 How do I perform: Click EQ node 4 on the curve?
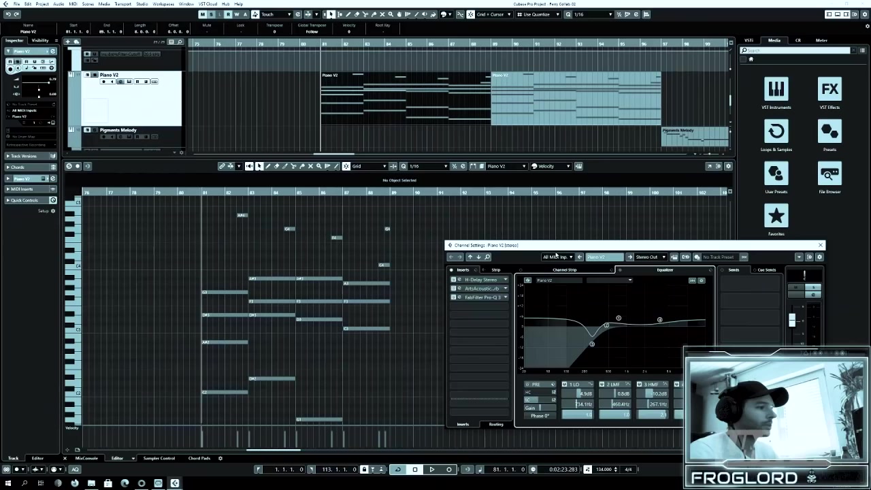(659, 320)
